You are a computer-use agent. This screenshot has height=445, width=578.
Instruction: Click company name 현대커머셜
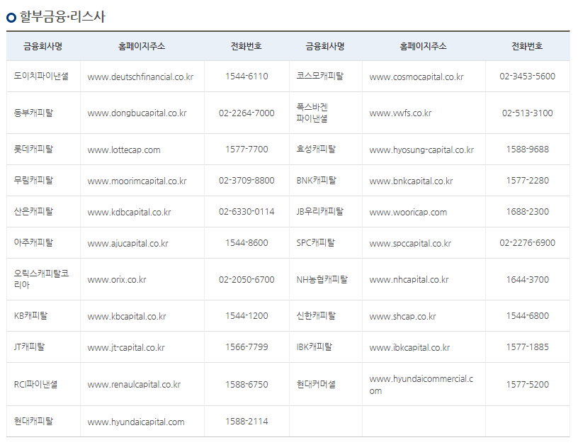click(316, 384)
